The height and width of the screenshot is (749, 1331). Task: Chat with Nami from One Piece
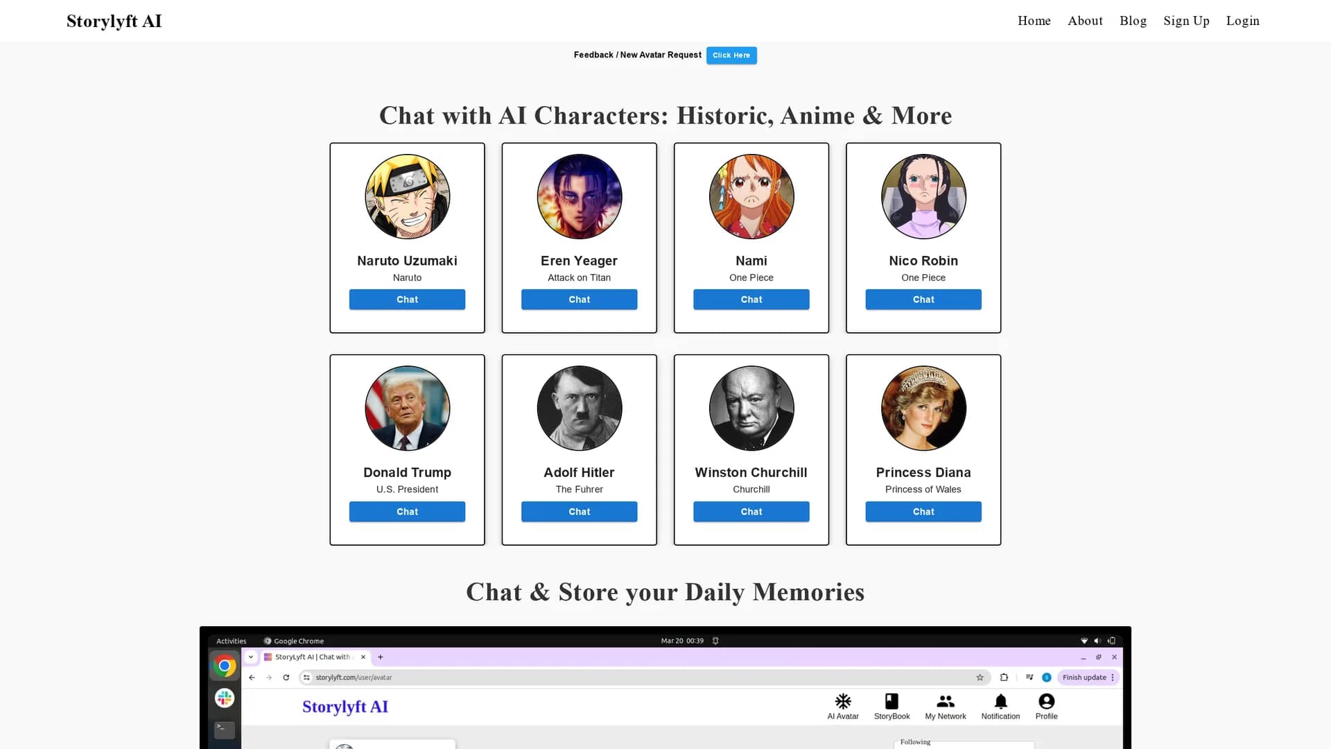pyautogui.click(x=751, y=300)
